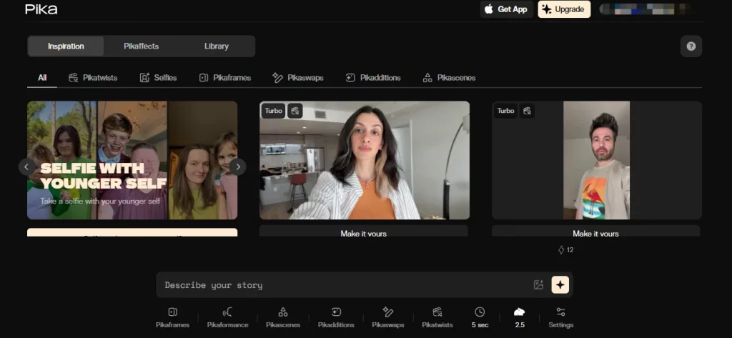
Task: Click the Describe your story input field
Action: tap(343, 285)
